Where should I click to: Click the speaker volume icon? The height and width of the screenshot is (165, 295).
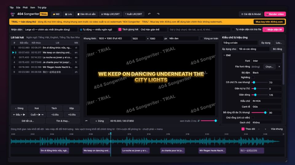199,121
